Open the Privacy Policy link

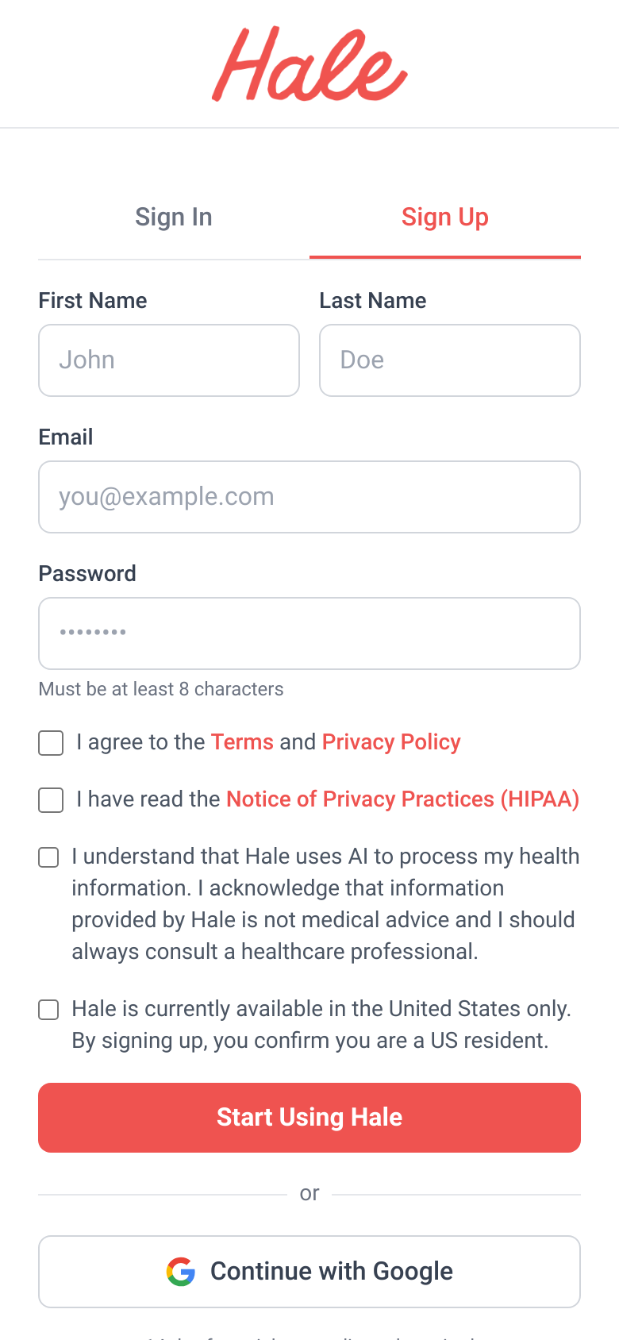pos(391,742)
